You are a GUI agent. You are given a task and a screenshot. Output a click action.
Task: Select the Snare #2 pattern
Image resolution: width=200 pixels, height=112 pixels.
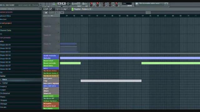pos(51,93)
